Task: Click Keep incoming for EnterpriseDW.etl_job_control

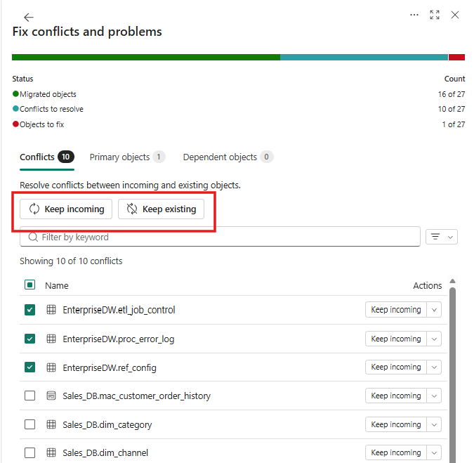Action: pyautogui.click(x=396, y=310)
